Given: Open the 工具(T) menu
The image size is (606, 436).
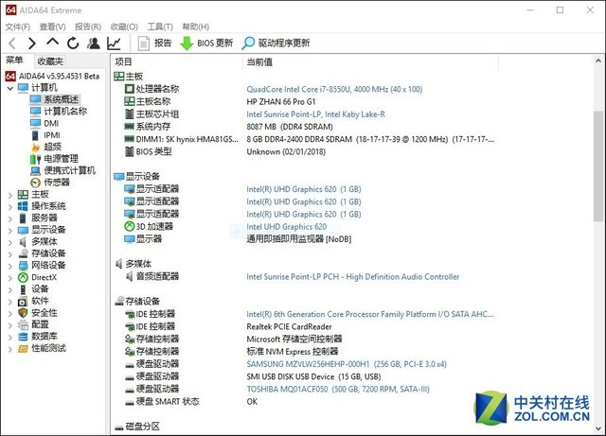Looking at the screenshot, I should (159, 26).
